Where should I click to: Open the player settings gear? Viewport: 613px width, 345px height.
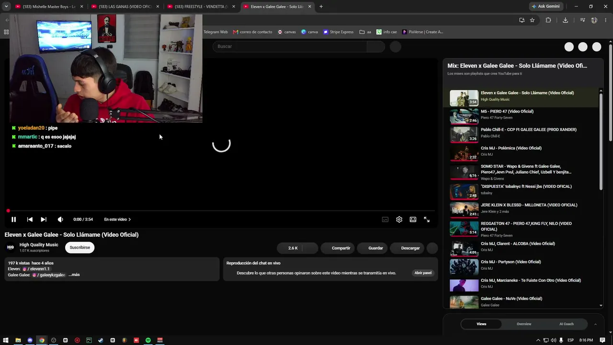pos(399,219)
